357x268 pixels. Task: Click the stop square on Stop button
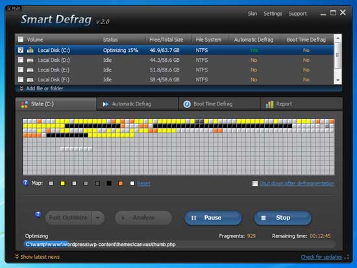(263, 218)
